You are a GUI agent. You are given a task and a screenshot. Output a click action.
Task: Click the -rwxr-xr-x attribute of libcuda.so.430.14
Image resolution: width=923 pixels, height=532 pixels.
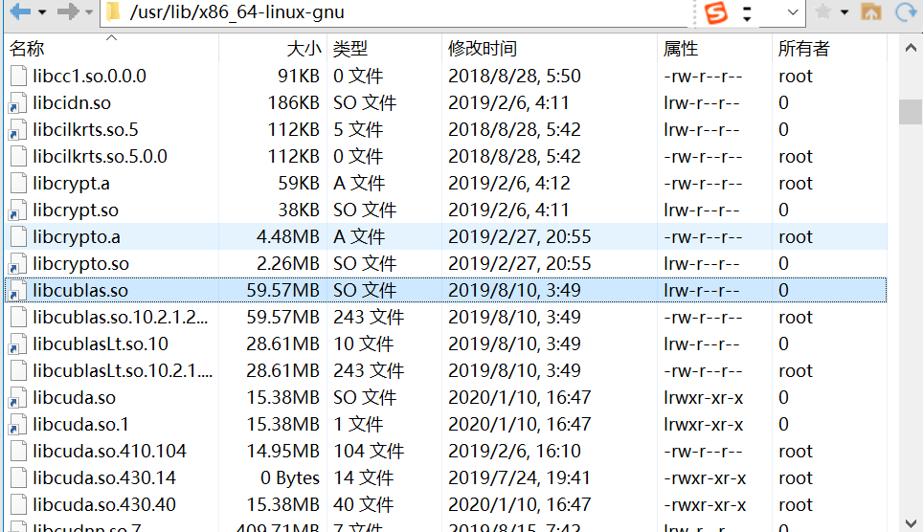705,477
